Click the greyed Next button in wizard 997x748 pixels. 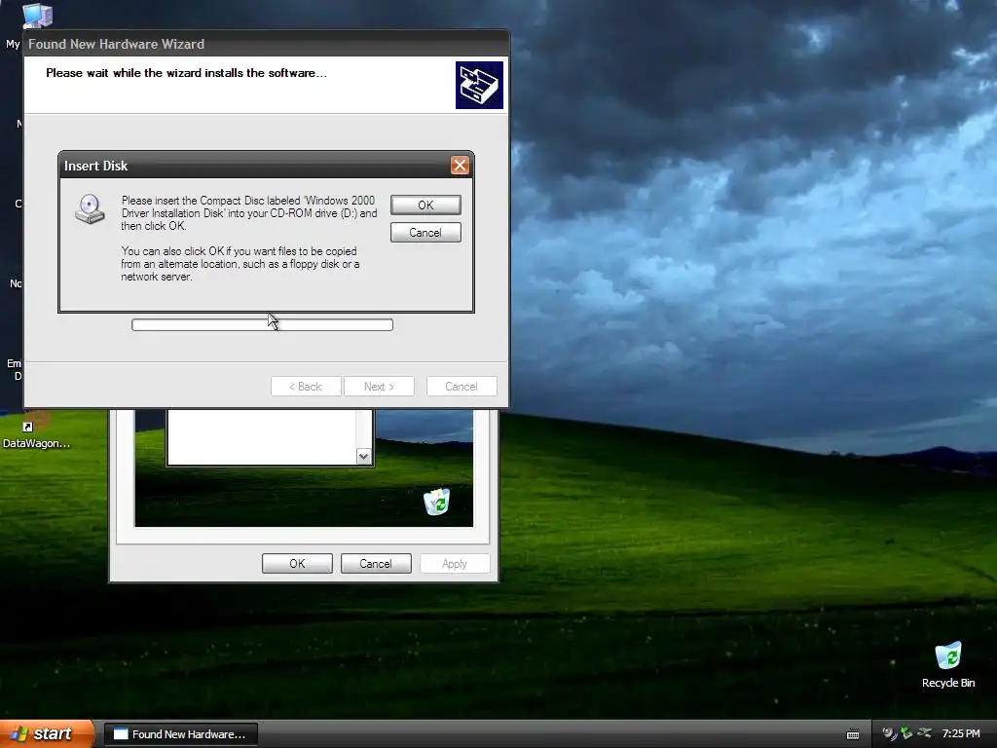(x=379, y=386)
